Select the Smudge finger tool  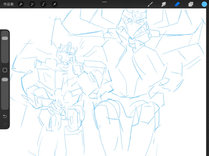click(x=164, y=4)
